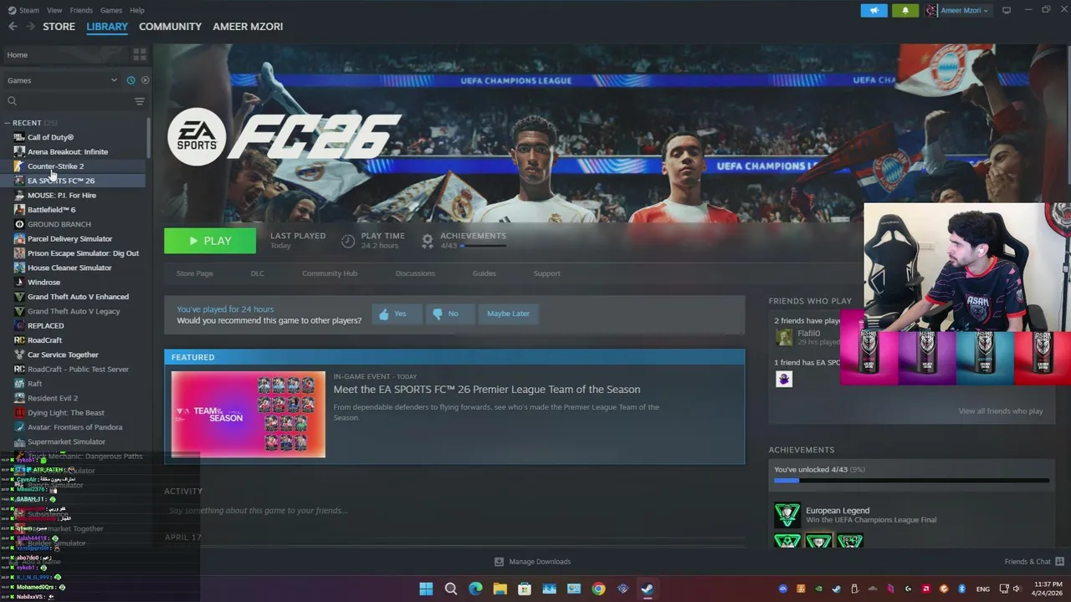
Task: Select Call of Duty in library
Action: click(x=50, y=137)
